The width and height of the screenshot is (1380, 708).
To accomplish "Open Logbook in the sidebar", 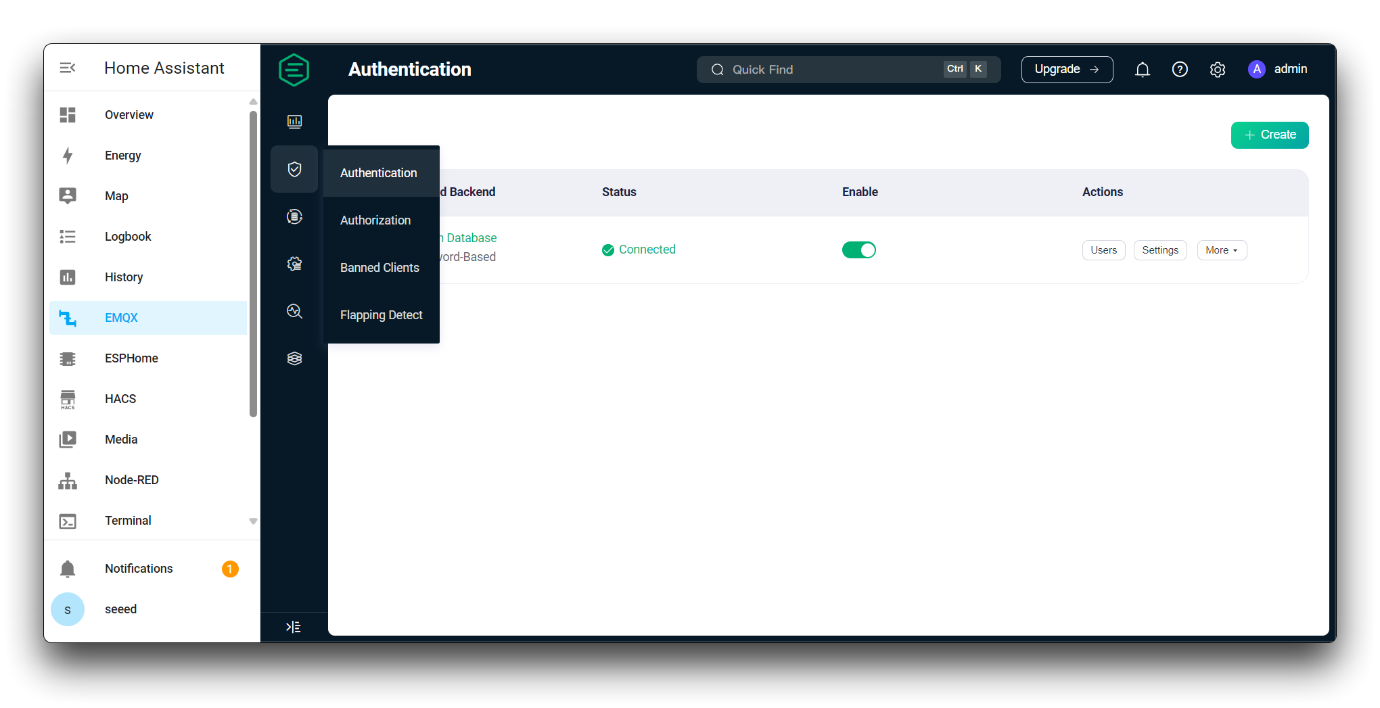I will point(148,237).
